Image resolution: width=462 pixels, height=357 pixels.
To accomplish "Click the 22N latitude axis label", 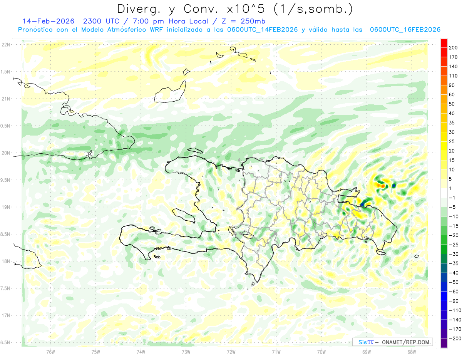I will pyautogui.click(x=6, y=45).
